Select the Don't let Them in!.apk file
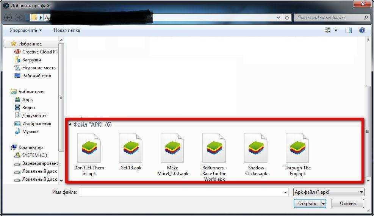This screenshot has height=216, width=374. click(x=89, y=155)
